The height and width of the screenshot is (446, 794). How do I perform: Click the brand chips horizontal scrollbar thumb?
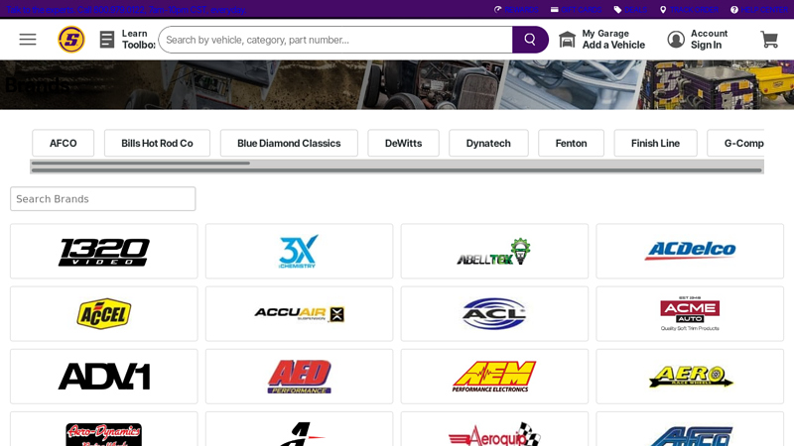pos(141,164)
